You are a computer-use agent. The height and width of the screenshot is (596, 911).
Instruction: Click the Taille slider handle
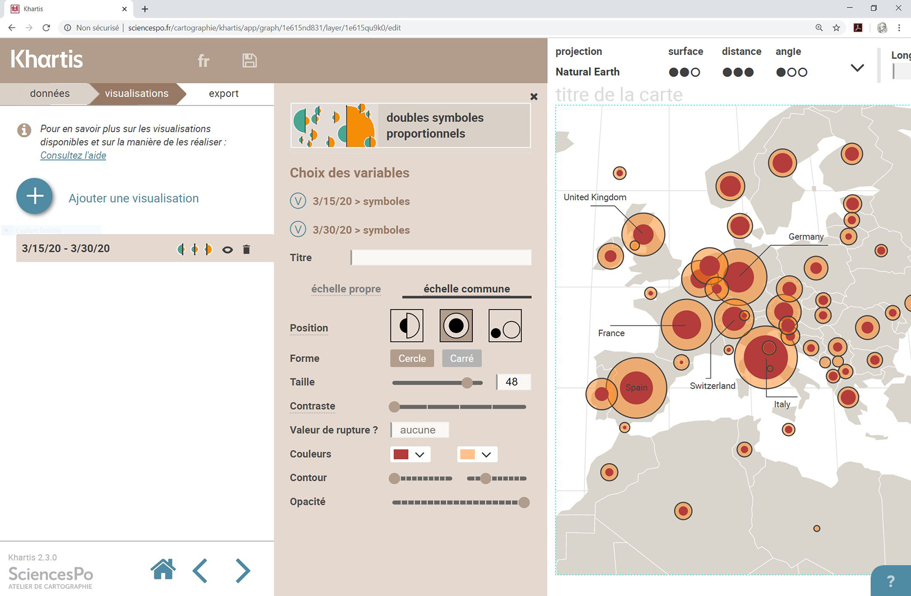click(x=467, y=382)
